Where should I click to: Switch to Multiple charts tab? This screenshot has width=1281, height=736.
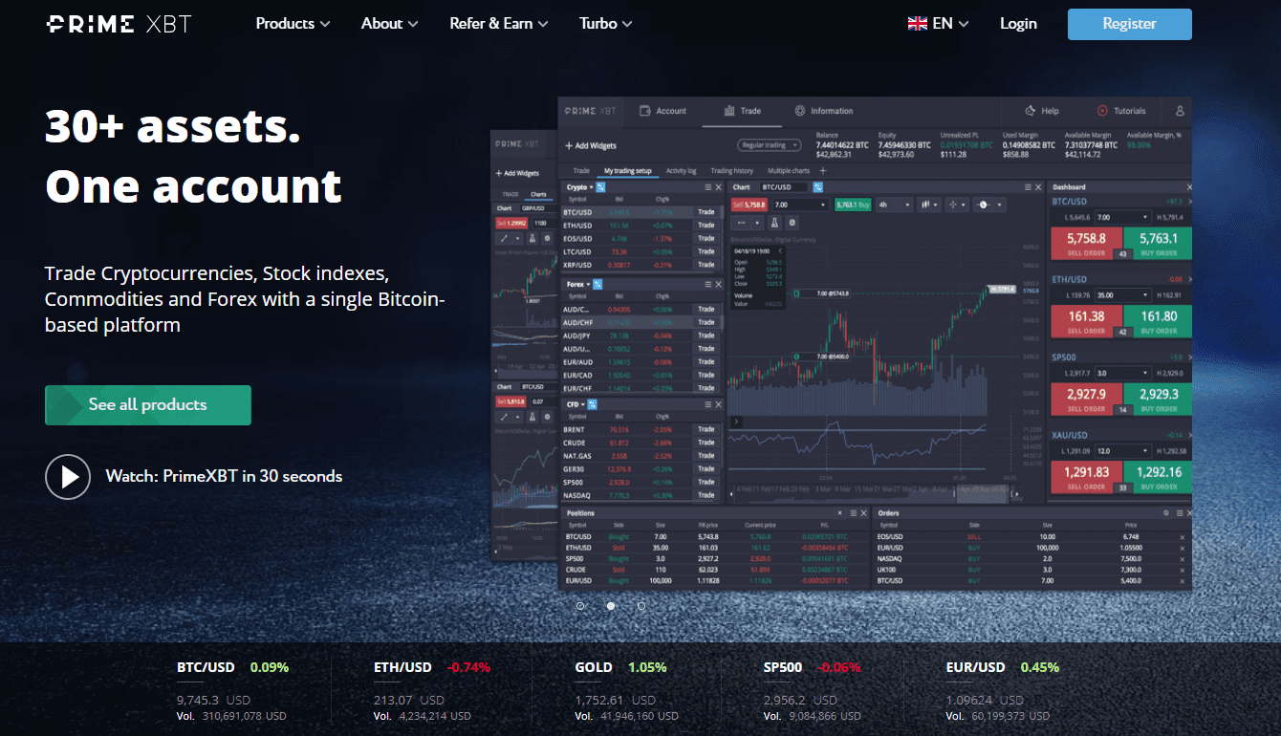(789, 171)
